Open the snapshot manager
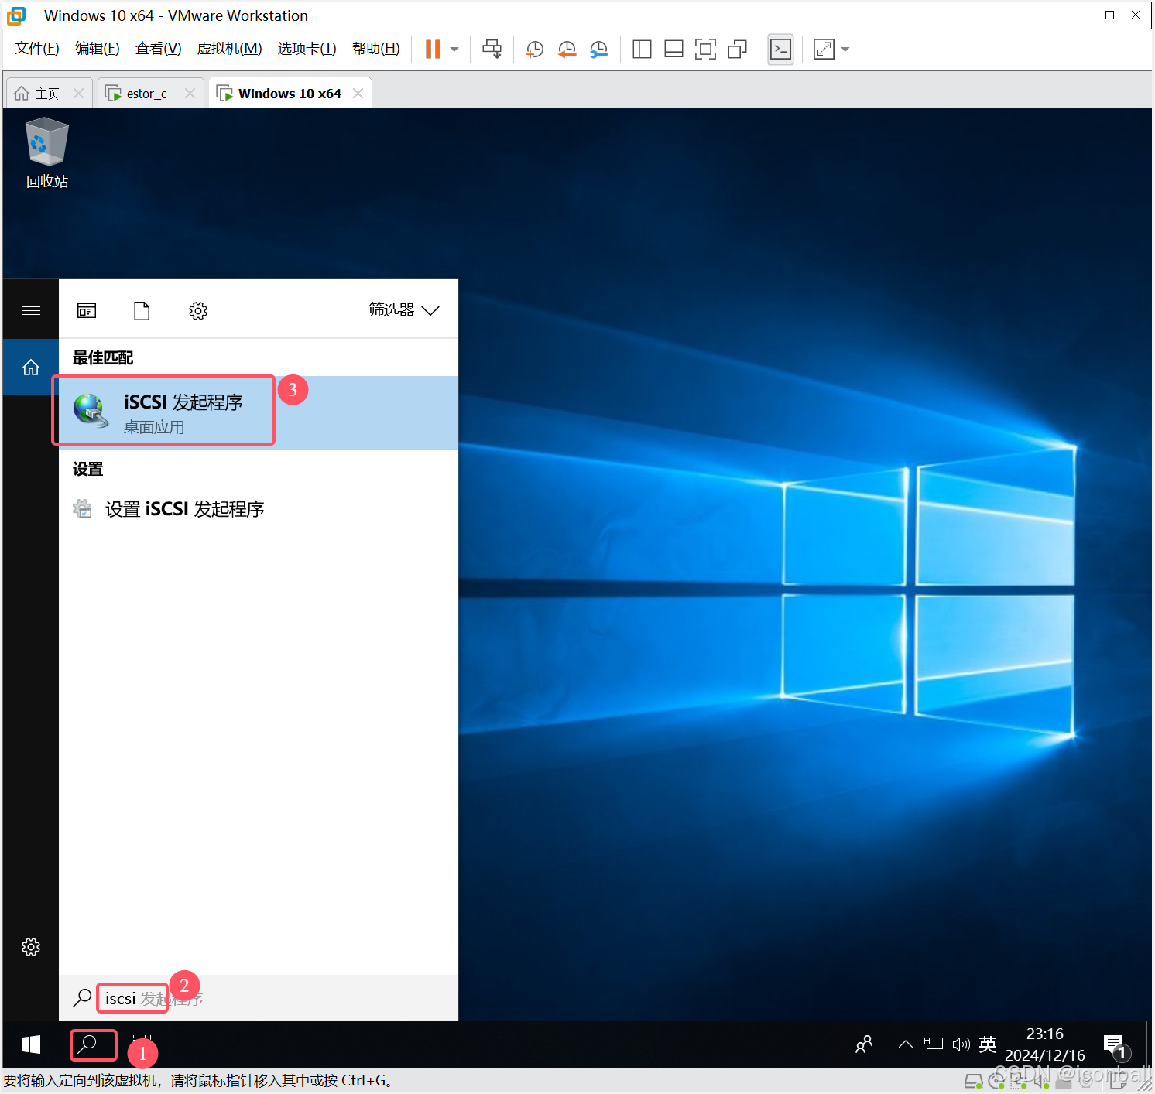The height and width of the screenshot is (1094, 1155). 598,50
